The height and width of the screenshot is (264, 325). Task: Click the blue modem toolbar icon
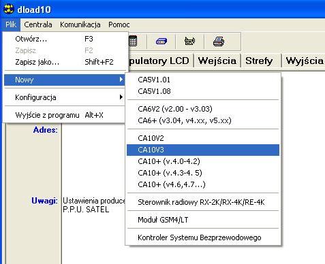point(161,42)
